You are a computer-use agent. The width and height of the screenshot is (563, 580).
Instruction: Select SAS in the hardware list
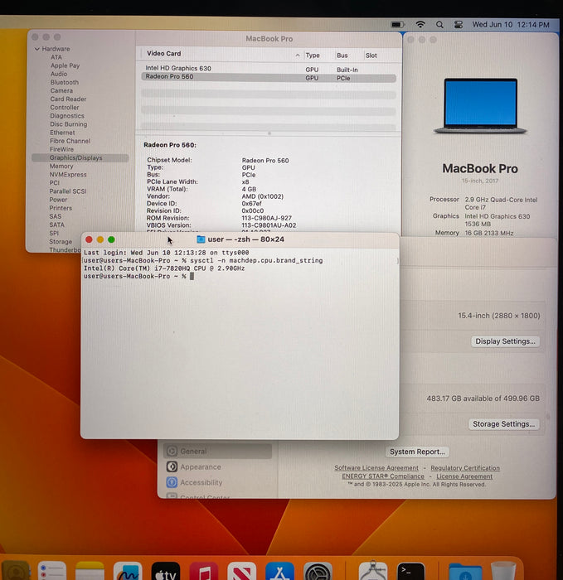56,216
